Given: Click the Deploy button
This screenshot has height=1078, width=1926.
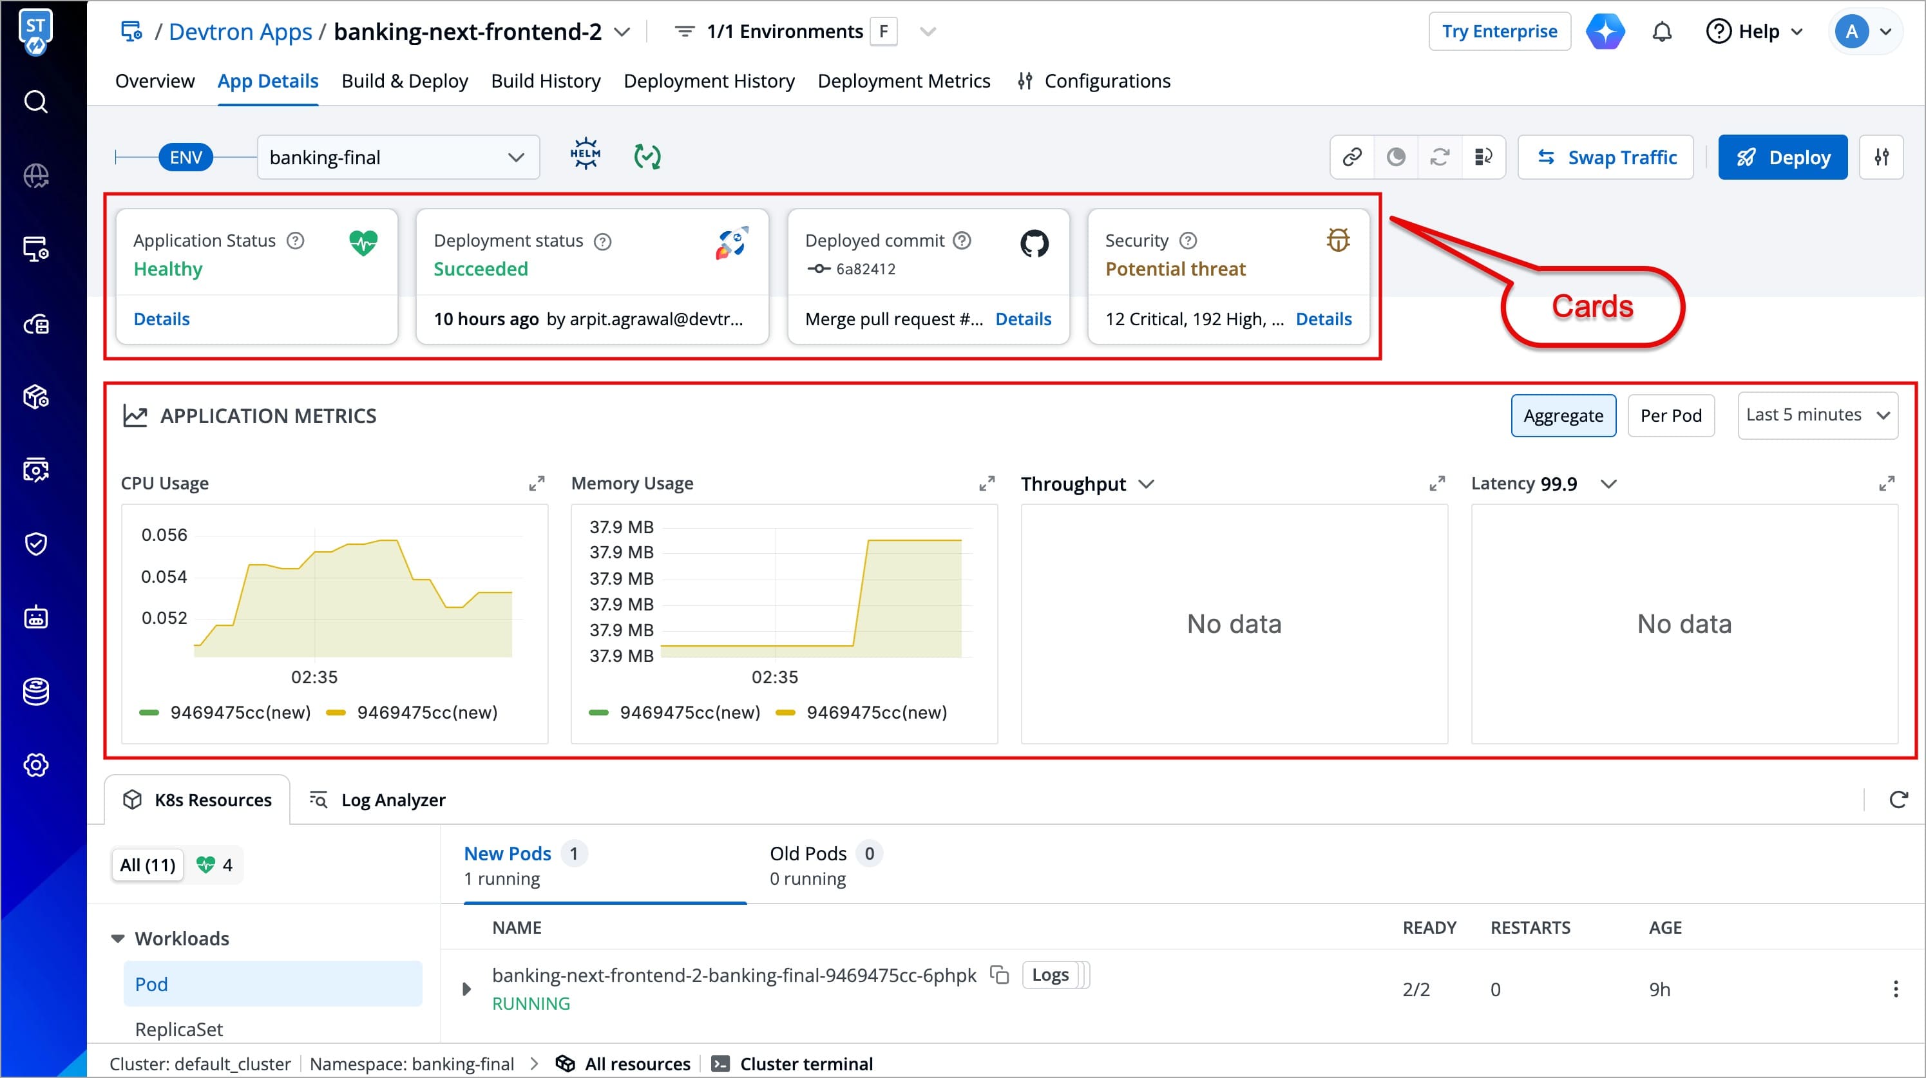Looking at the screenshot, I should click(1782, 157).
